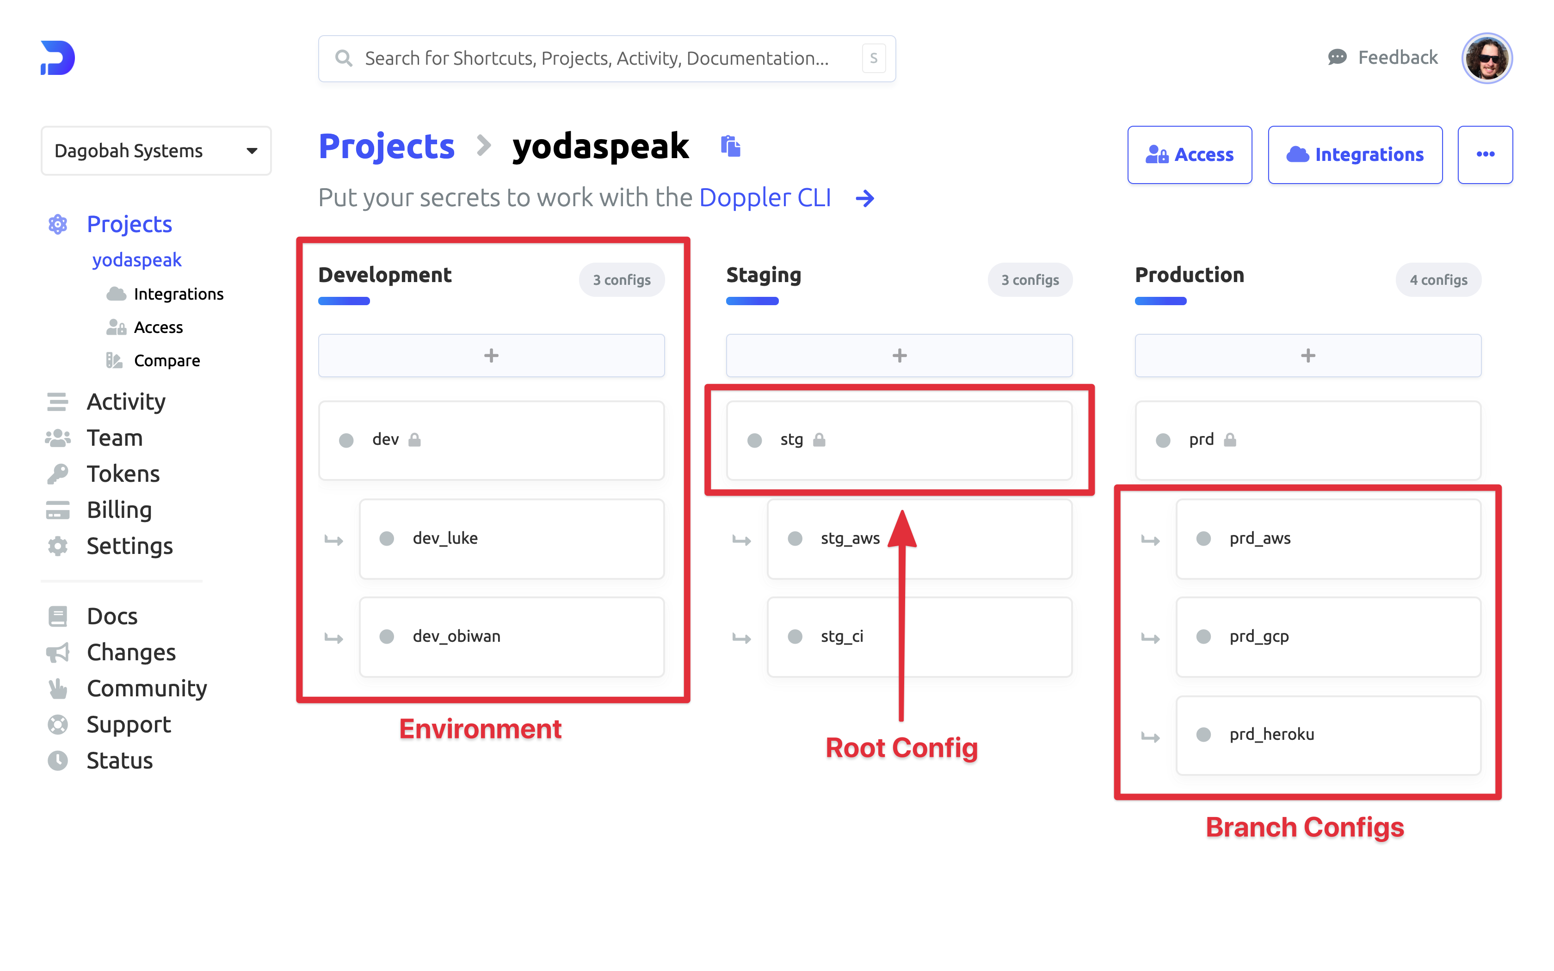Select Compare in the sidebar submenu
1554x971 pixels.
click(x=167, y=361)
